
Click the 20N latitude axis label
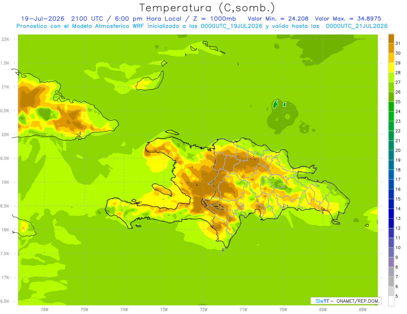5,134
